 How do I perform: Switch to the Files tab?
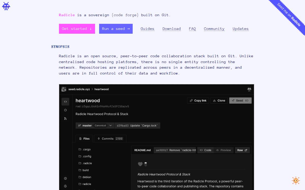click(x=84, y=139)
